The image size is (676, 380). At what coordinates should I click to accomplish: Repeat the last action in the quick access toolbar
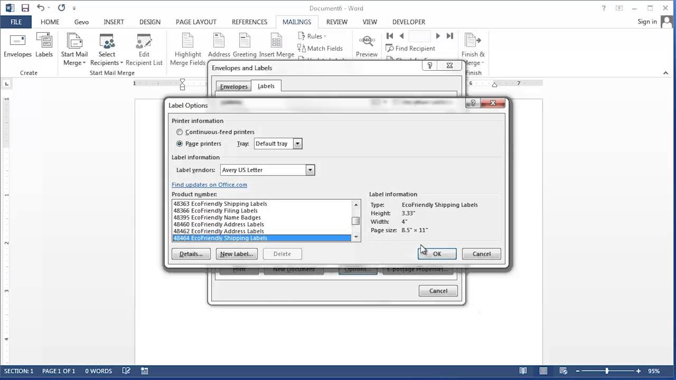(x=61, y=8)
